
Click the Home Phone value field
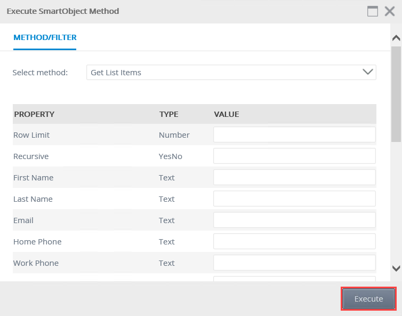pyautogui.click(x=295, y=241)
